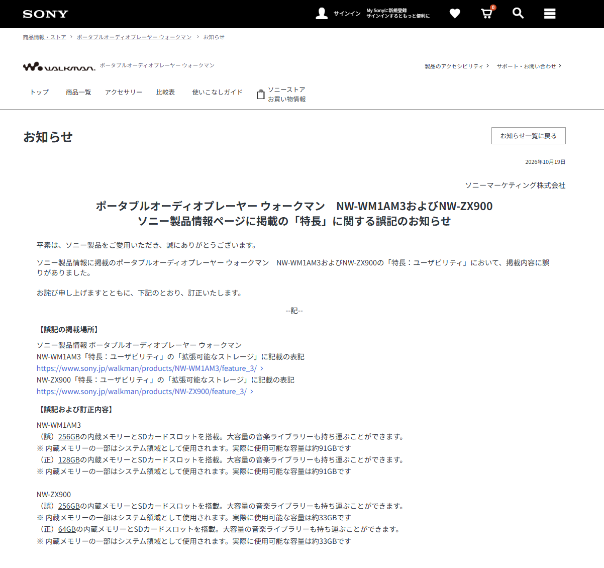The height and width of the screenshot is (568, 604).
Task: Open the shopping cart icon
Action: [486, 14]
